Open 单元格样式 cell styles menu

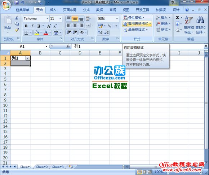(135, 30)
